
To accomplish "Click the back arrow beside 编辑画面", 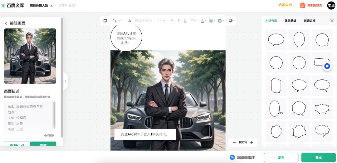I will [6, 23].
